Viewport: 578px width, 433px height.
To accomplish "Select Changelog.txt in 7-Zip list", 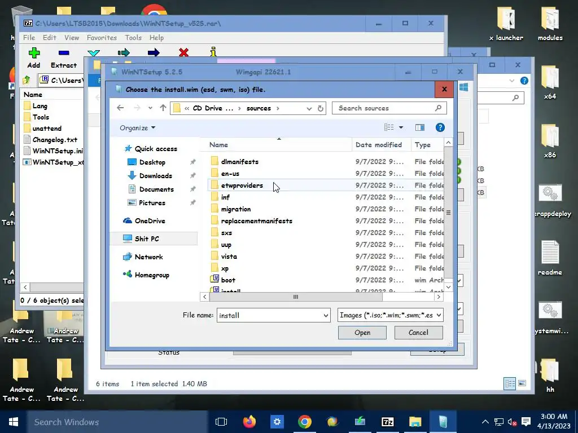I will pos(51,140).
